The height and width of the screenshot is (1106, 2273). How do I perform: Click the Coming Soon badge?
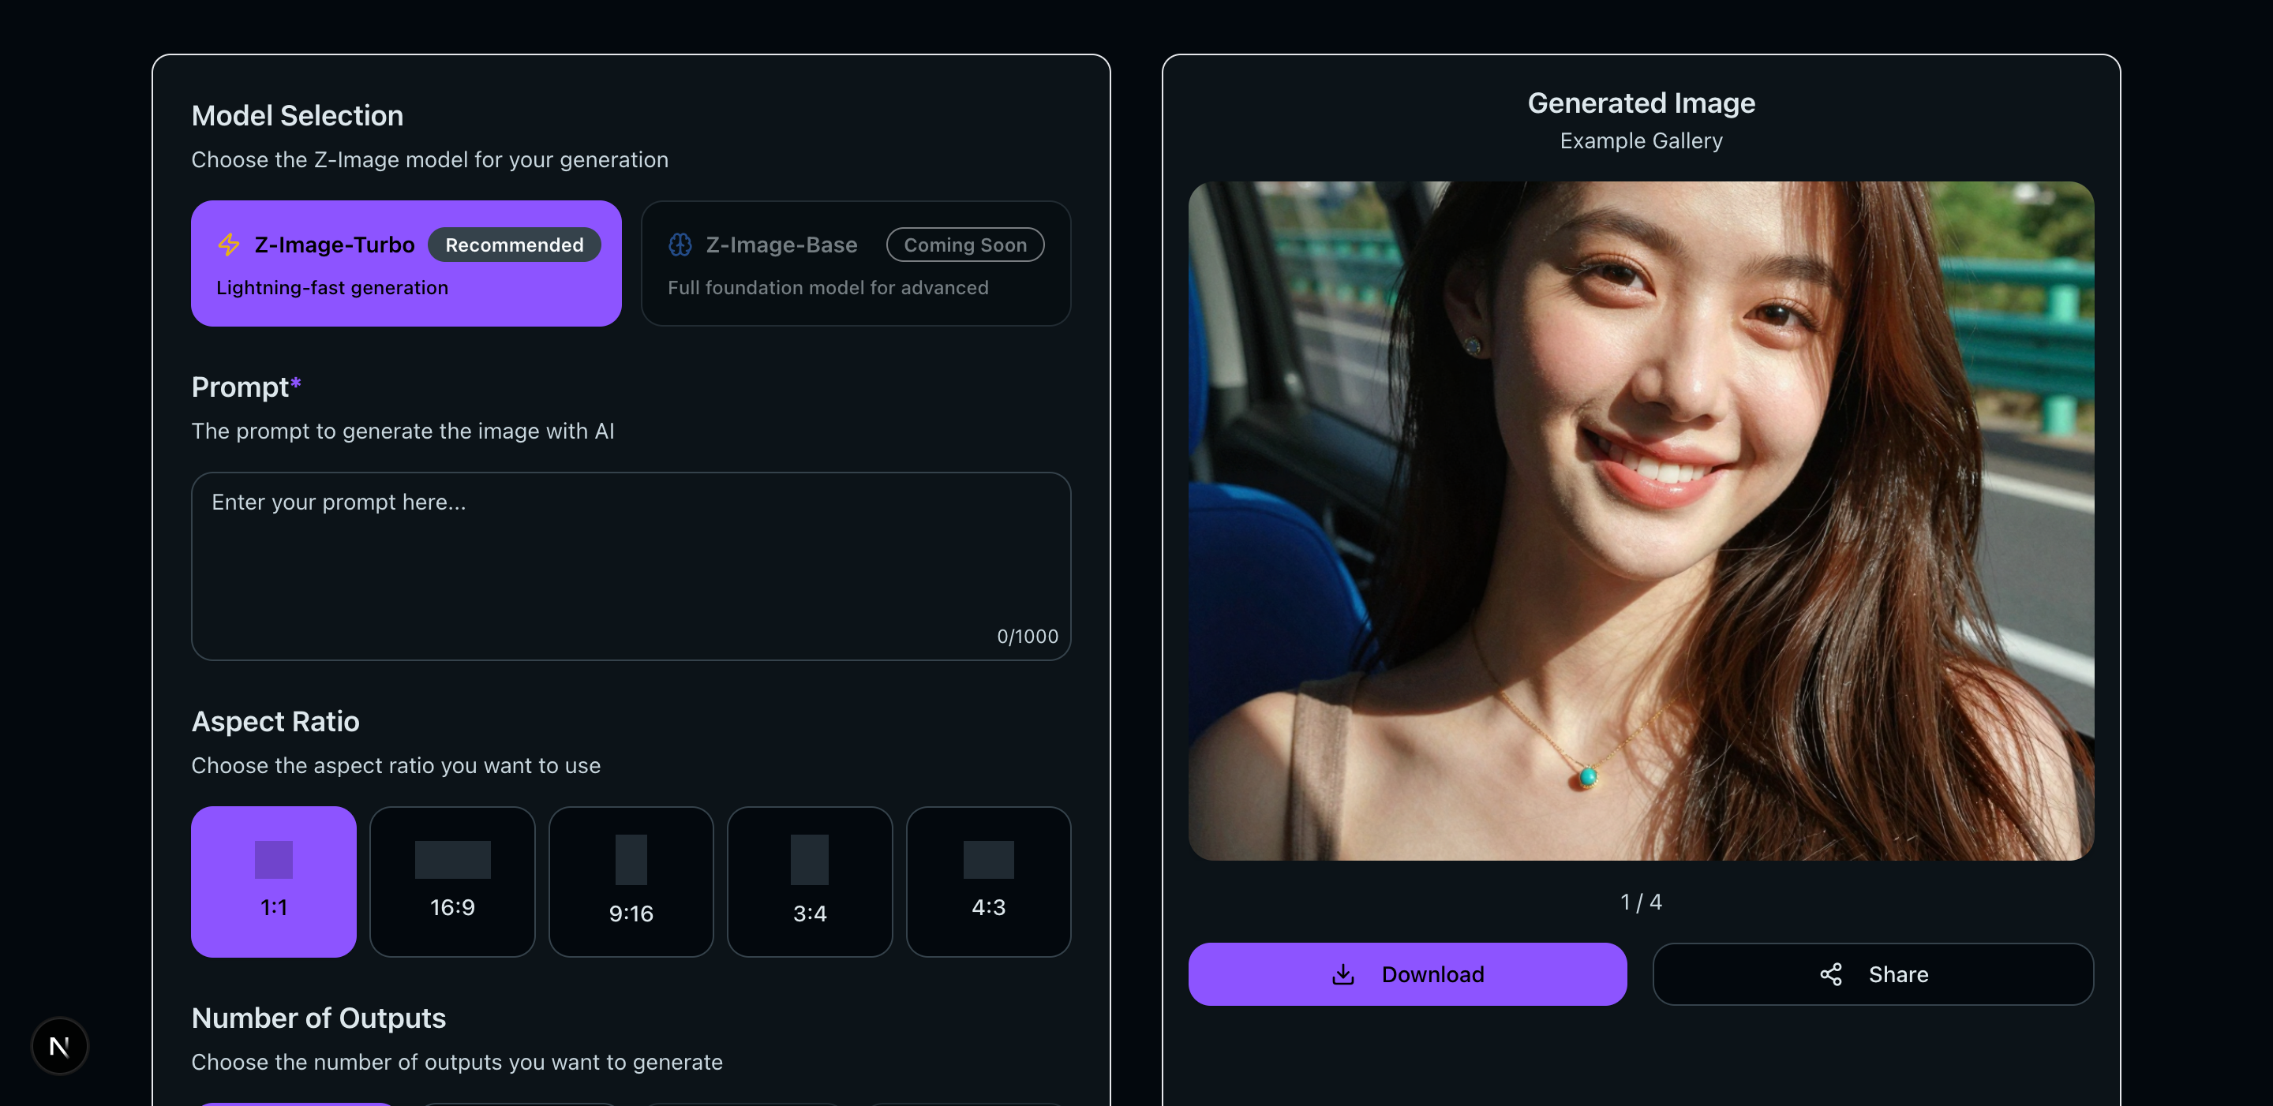click(964, 245)
